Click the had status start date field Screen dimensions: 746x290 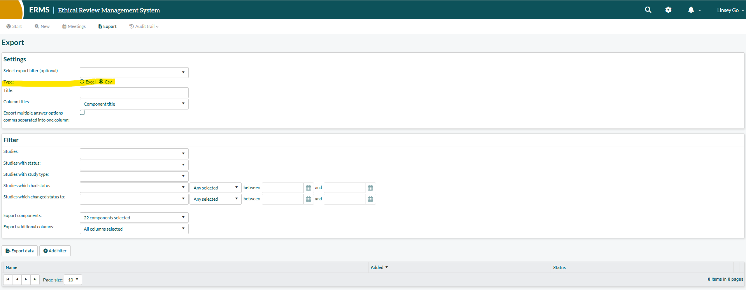[283, 188]
